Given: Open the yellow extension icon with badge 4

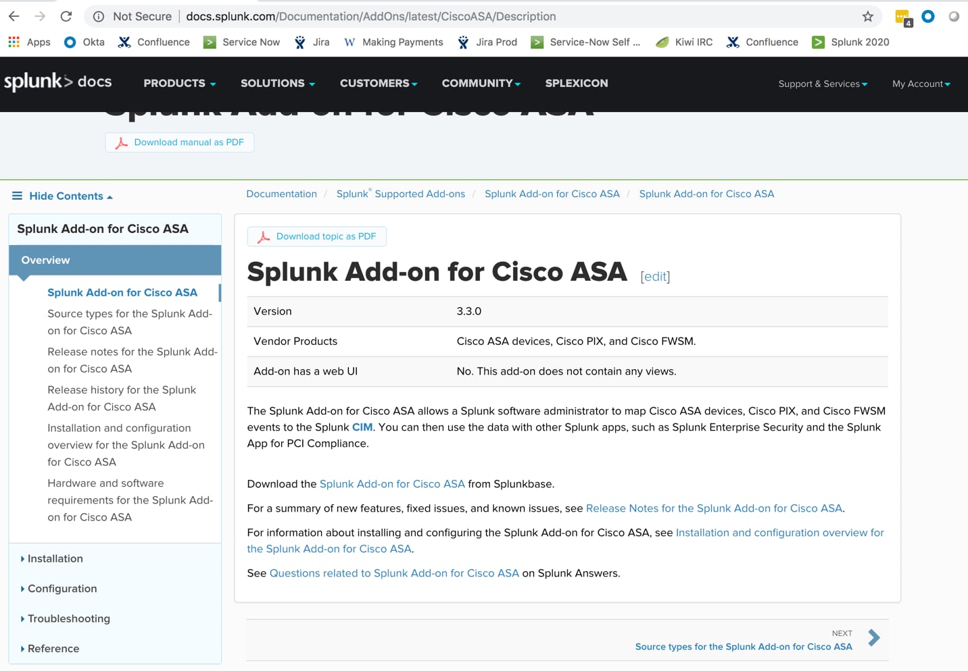Looking at the screenshot, I should point(903,18).
